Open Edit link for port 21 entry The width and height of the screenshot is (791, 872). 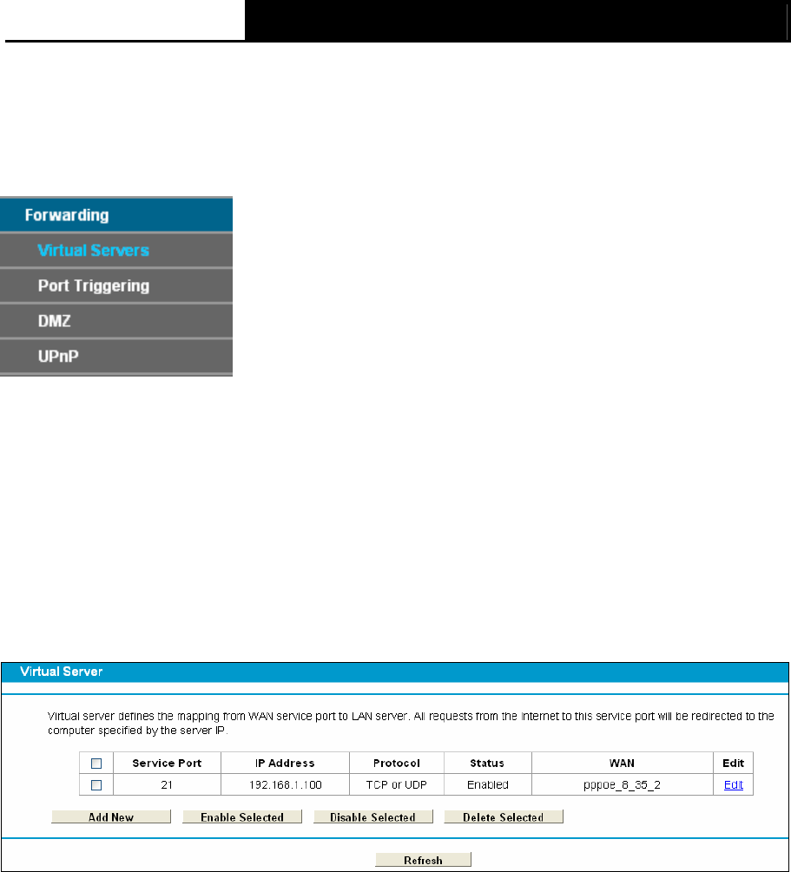pyautogui.click(x=733, y=784)
